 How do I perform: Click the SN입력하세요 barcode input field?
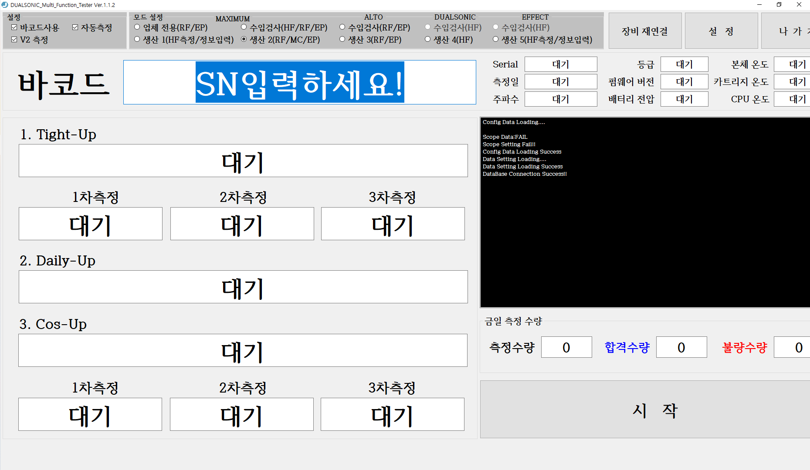click(x=300, y=82)
